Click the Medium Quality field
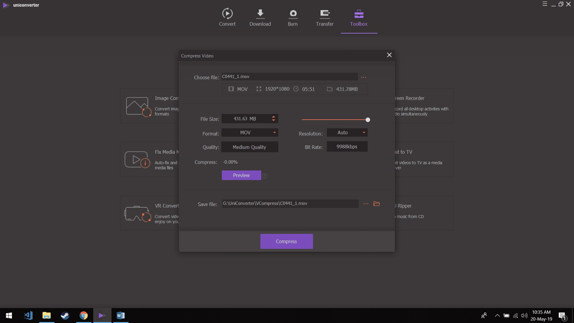Image resolution: width=574 pixels, height=323 pixels. [x=249, y=147]
